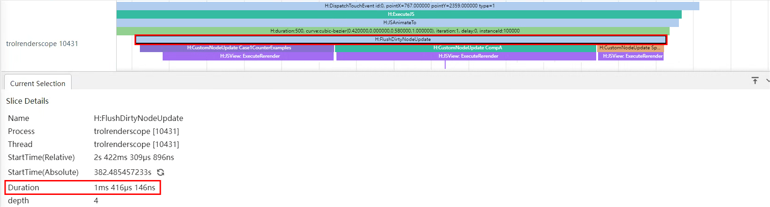Viewport: 770px width, 207px height.
Task: Click the StartTime(Relative) value
Action: (x=134, y=158)
